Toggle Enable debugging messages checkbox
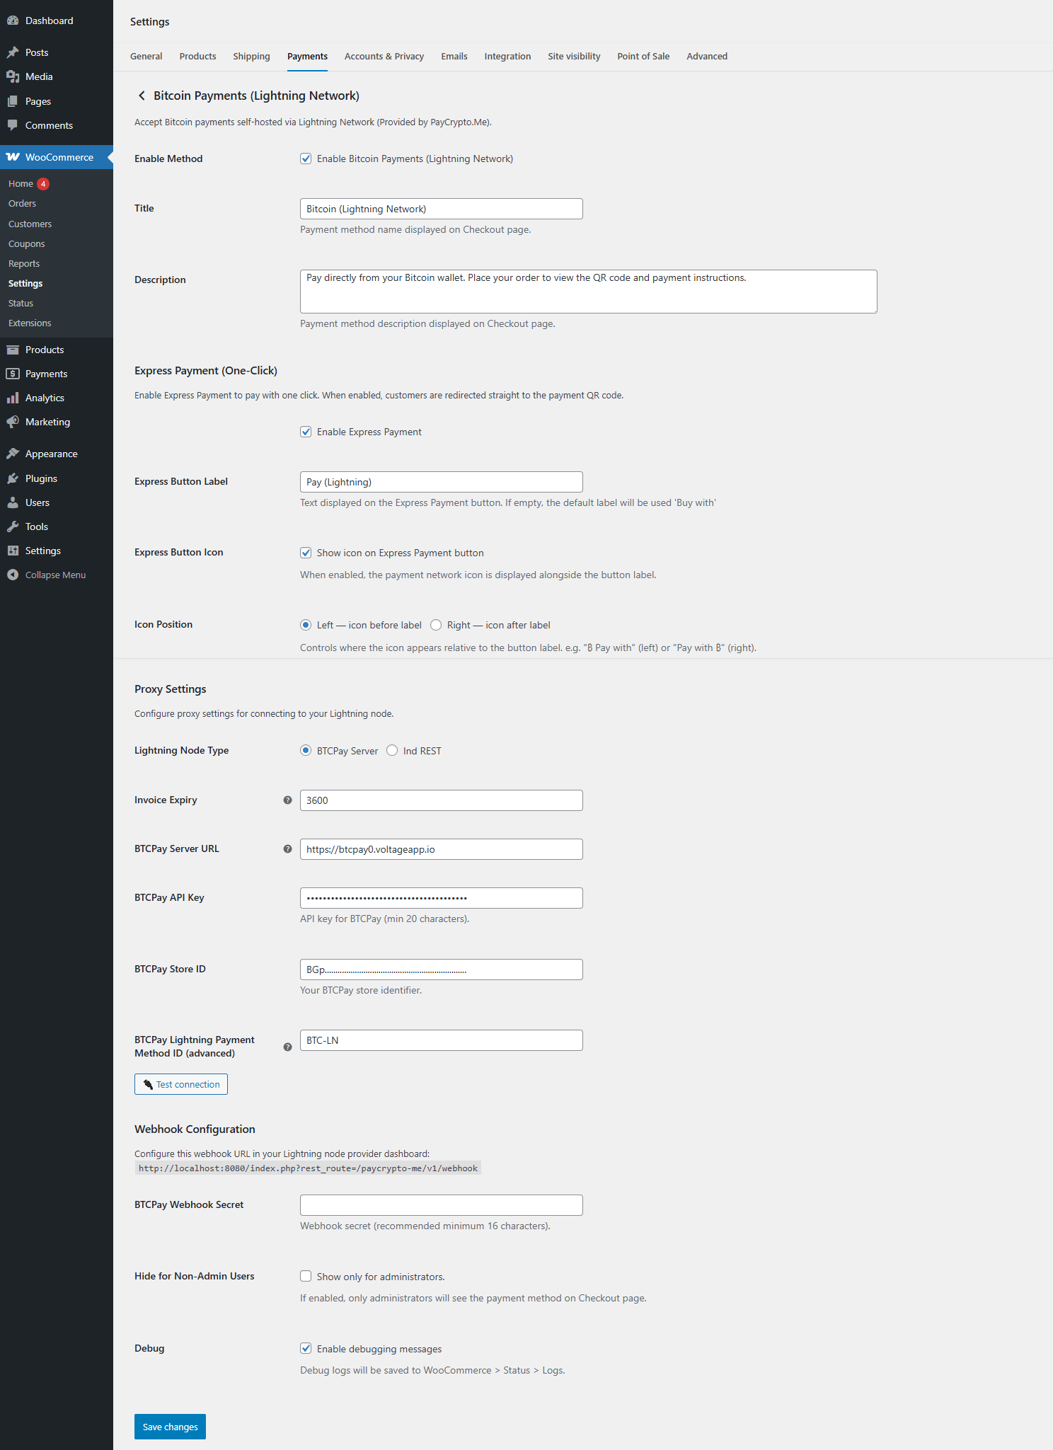Image resolution: width=1053 pixels, height=1450 pixels. [306, 1349]
